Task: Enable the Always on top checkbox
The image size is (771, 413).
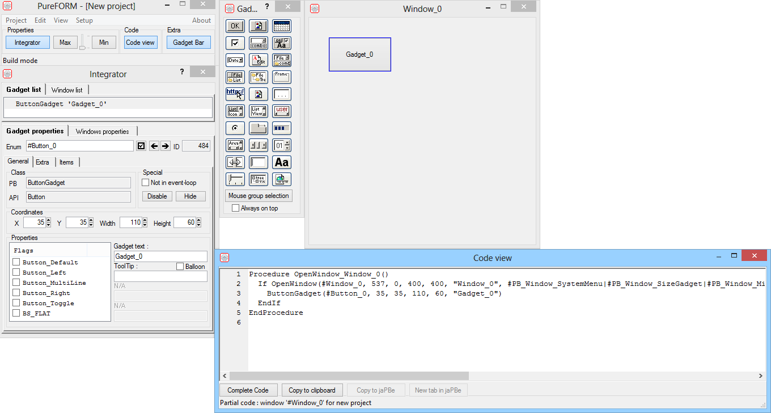Action: pos(236,208)
